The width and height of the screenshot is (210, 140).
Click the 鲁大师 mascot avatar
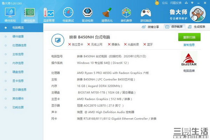pos(197,14)
